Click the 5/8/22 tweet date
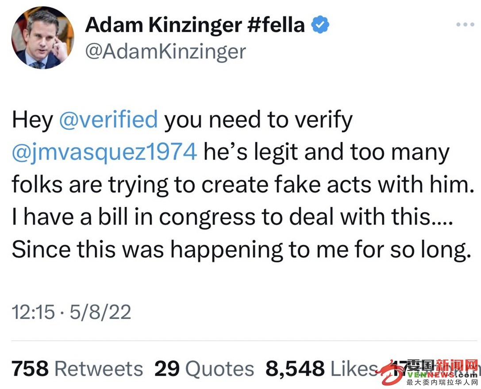Viewport: 481px width, 389px height. [x=100, y=312]
